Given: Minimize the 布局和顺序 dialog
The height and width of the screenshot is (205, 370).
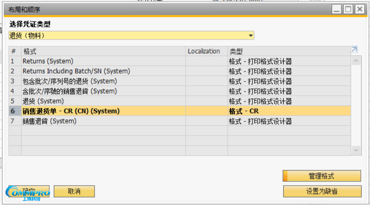Looking at the screenshot, I should click(x=337, y=9).
